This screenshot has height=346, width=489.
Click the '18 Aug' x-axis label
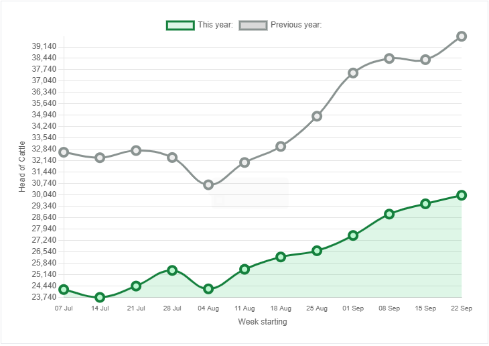281,308
